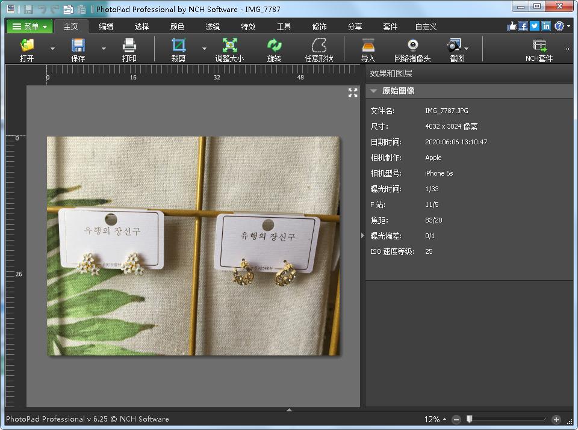The width and height of the screenshot is (578, 430).
Task: Click the Rotate (旋转) icon
Action: tap(275, 46)
